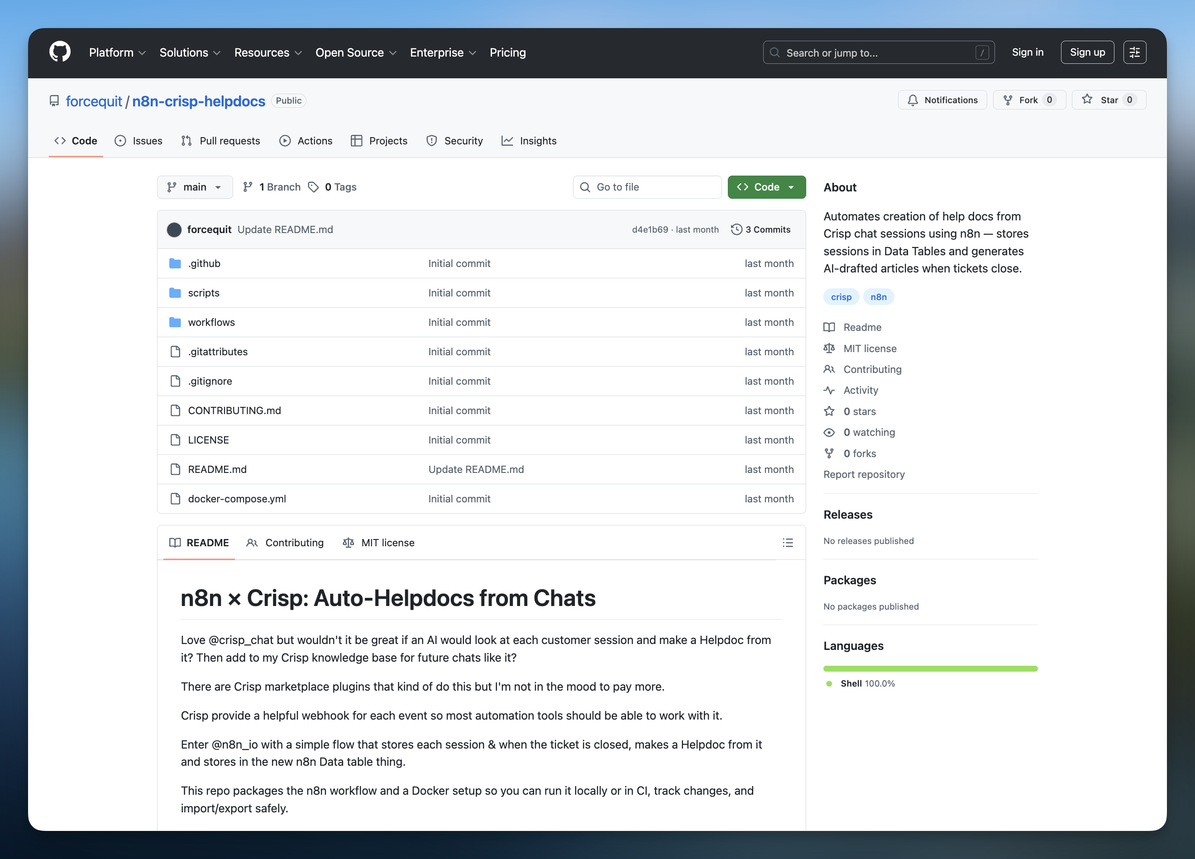The width and height of the screenshot is (1195, 859).
Task: Switch to the Pull requests tab
Action: (221, 141)
